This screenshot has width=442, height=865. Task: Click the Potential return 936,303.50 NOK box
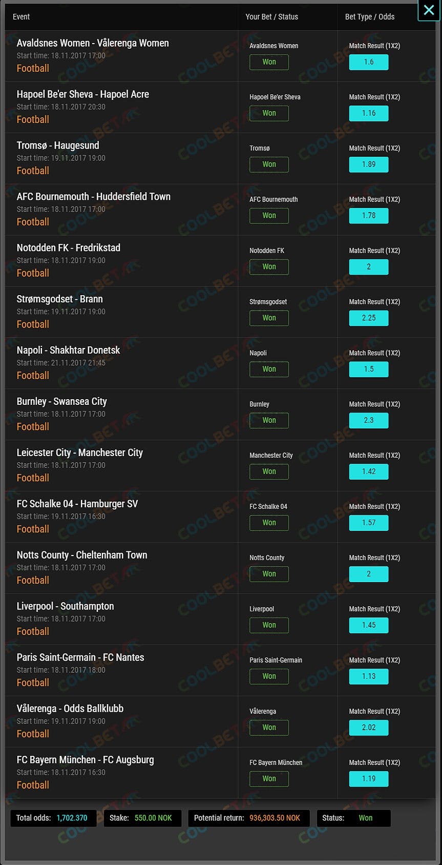click(248, 818)
